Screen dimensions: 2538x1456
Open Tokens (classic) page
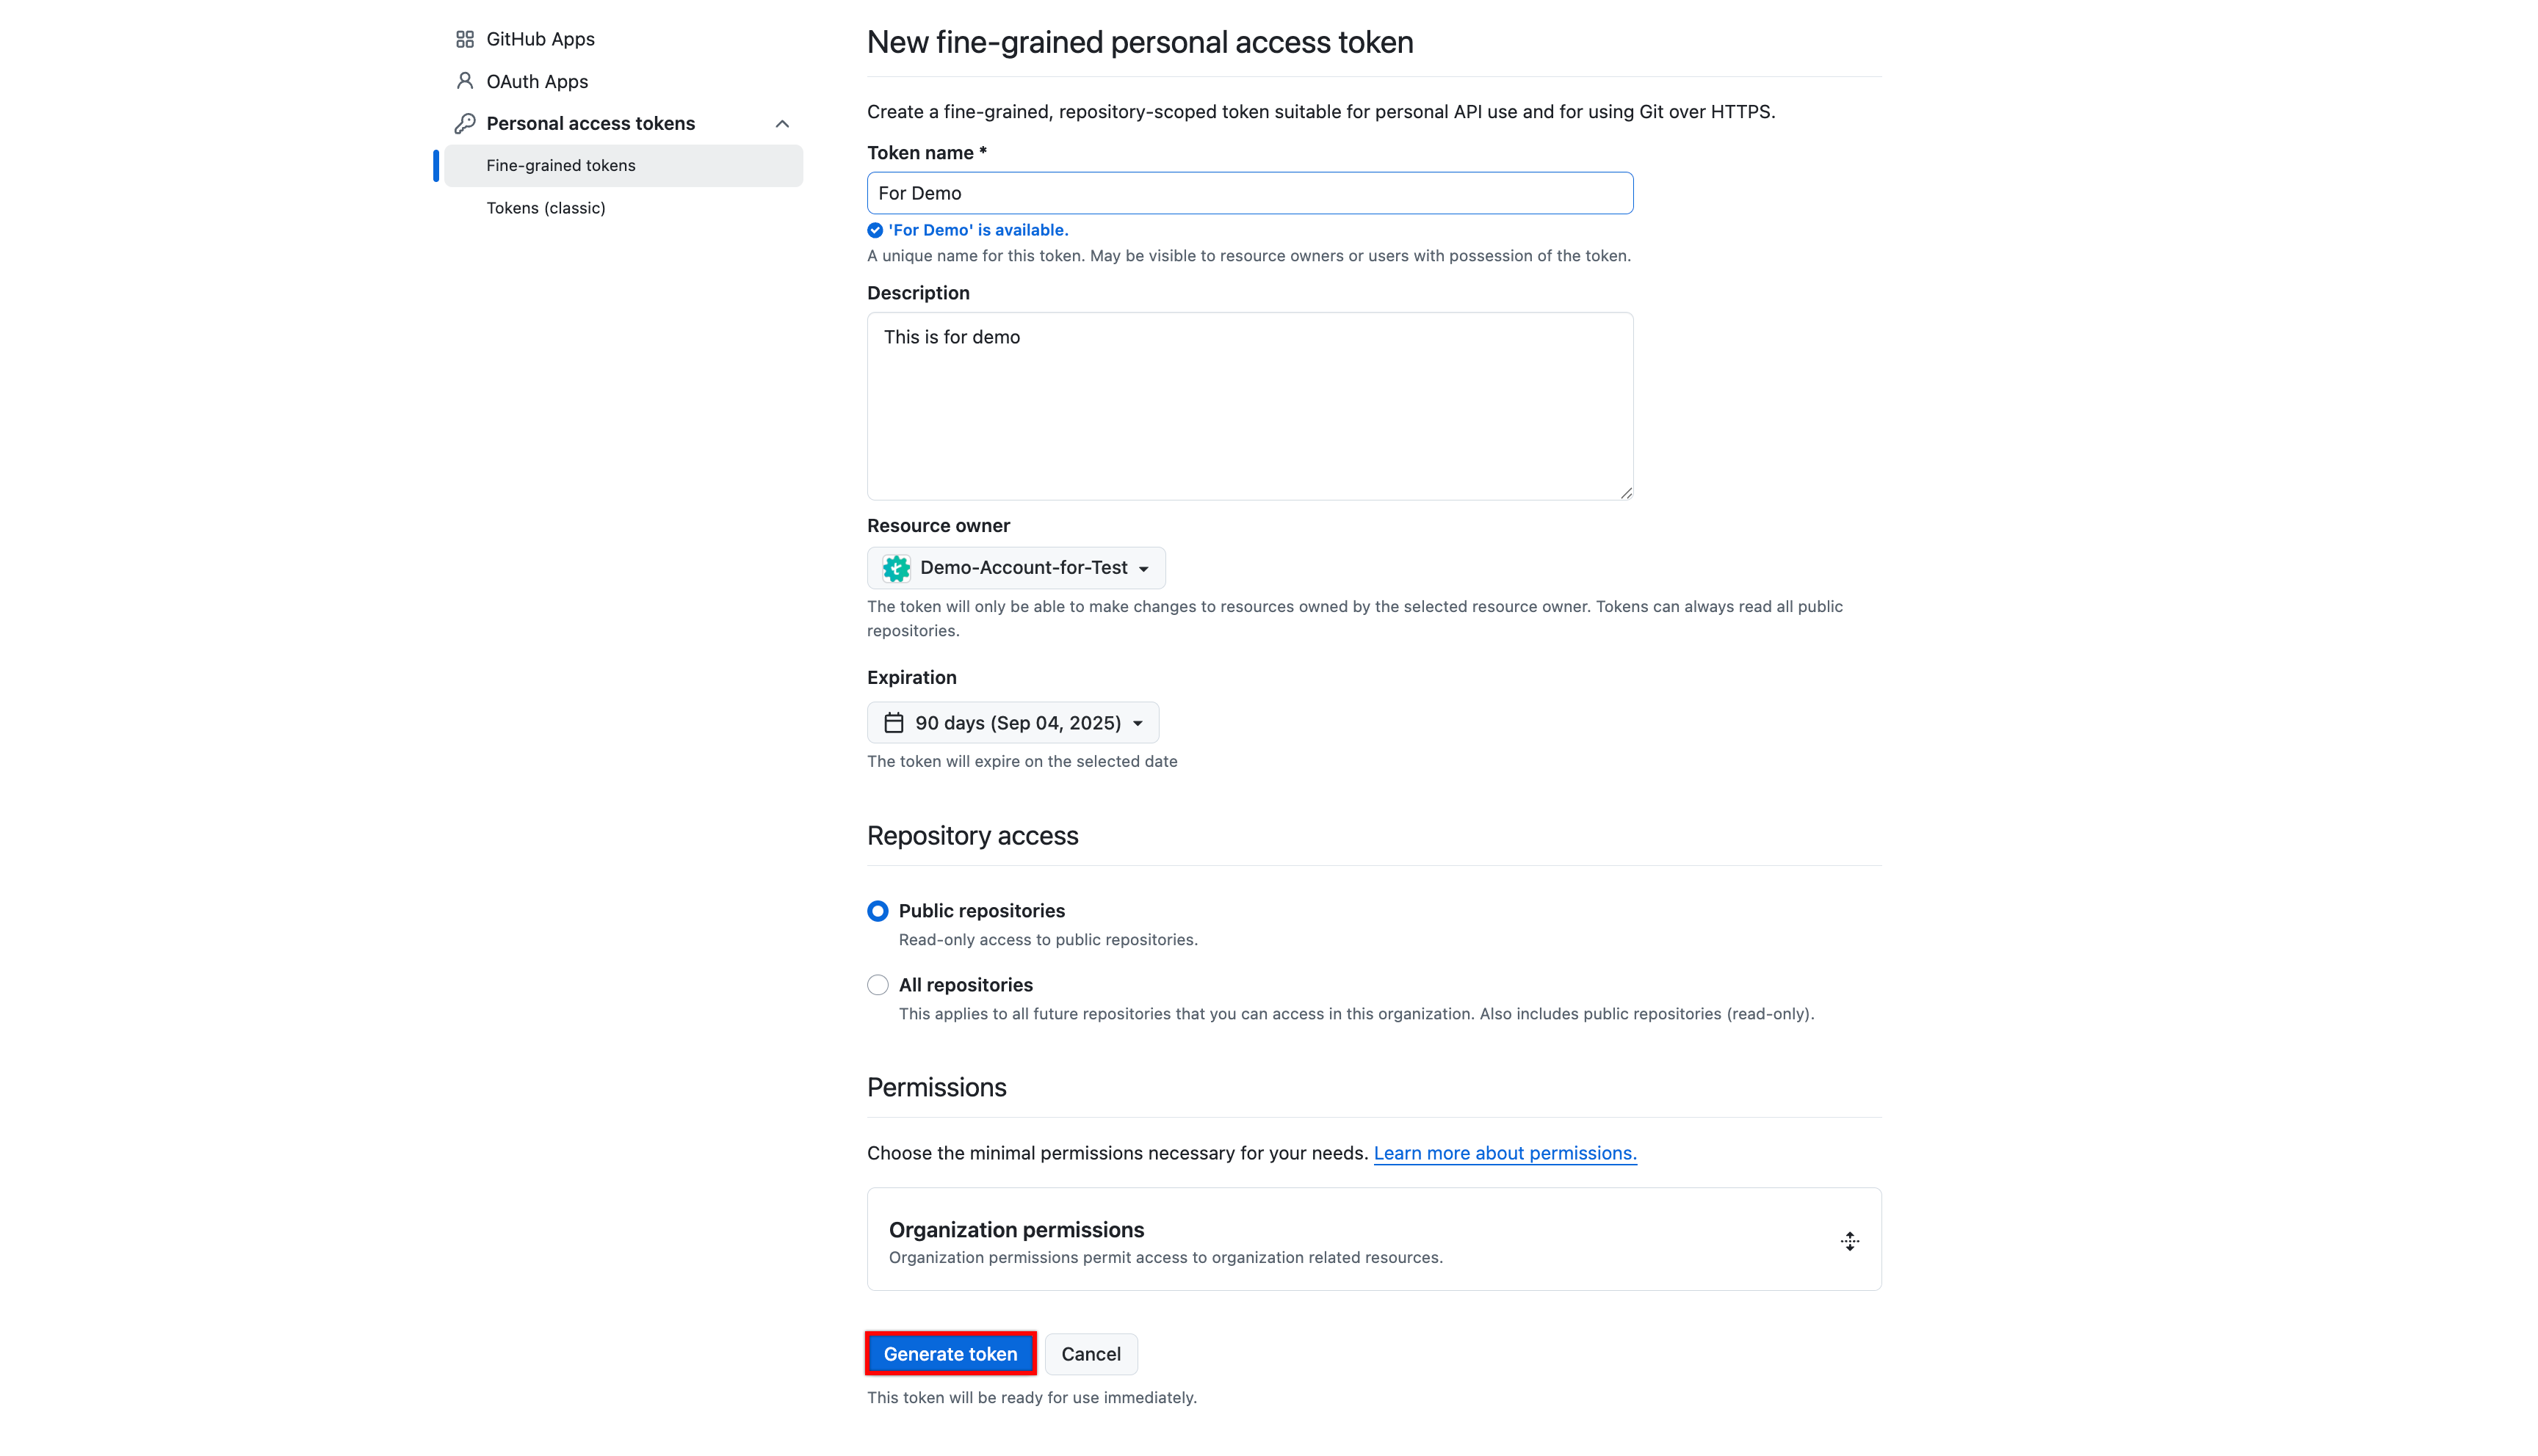546,207
